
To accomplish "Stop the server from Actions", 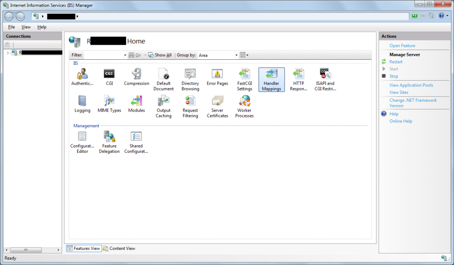I will pyautogui.click(x=394, y=76).
